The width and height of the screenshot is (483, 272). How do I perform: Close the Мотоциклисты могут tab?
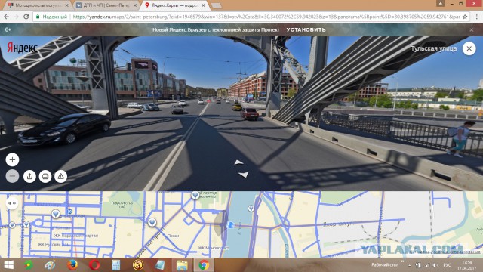66,5
